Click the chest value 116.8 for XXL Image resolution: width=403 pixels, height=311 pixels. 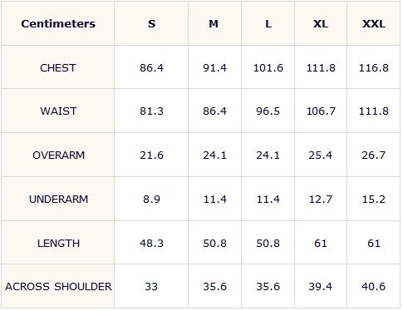374,68
